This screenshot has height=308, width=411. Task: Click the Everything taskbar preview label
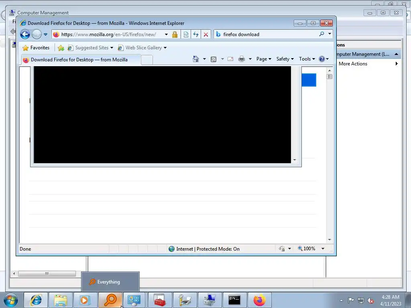point(108,282)
